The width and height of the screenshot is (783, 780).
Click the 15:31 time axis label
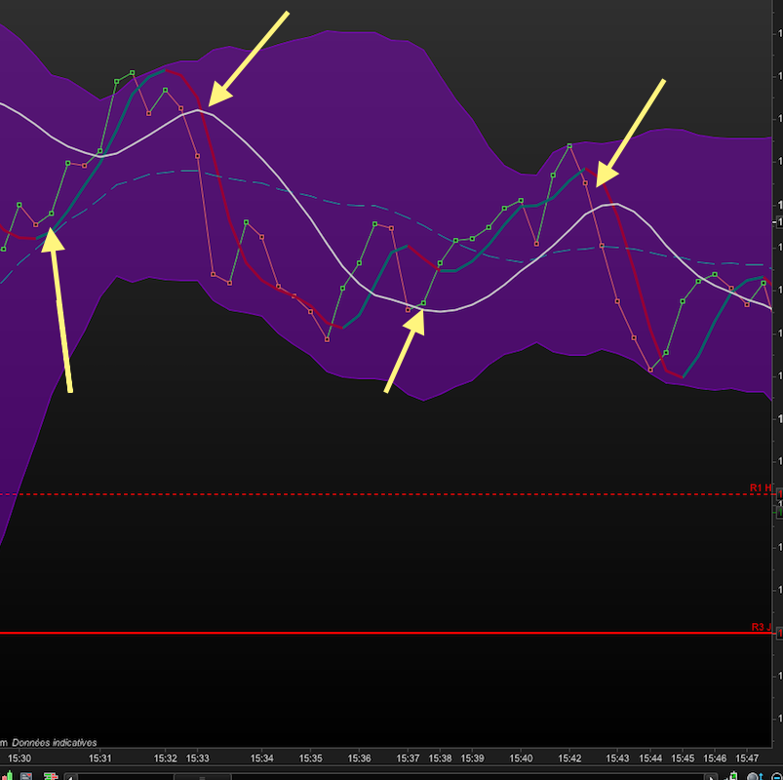99,758
